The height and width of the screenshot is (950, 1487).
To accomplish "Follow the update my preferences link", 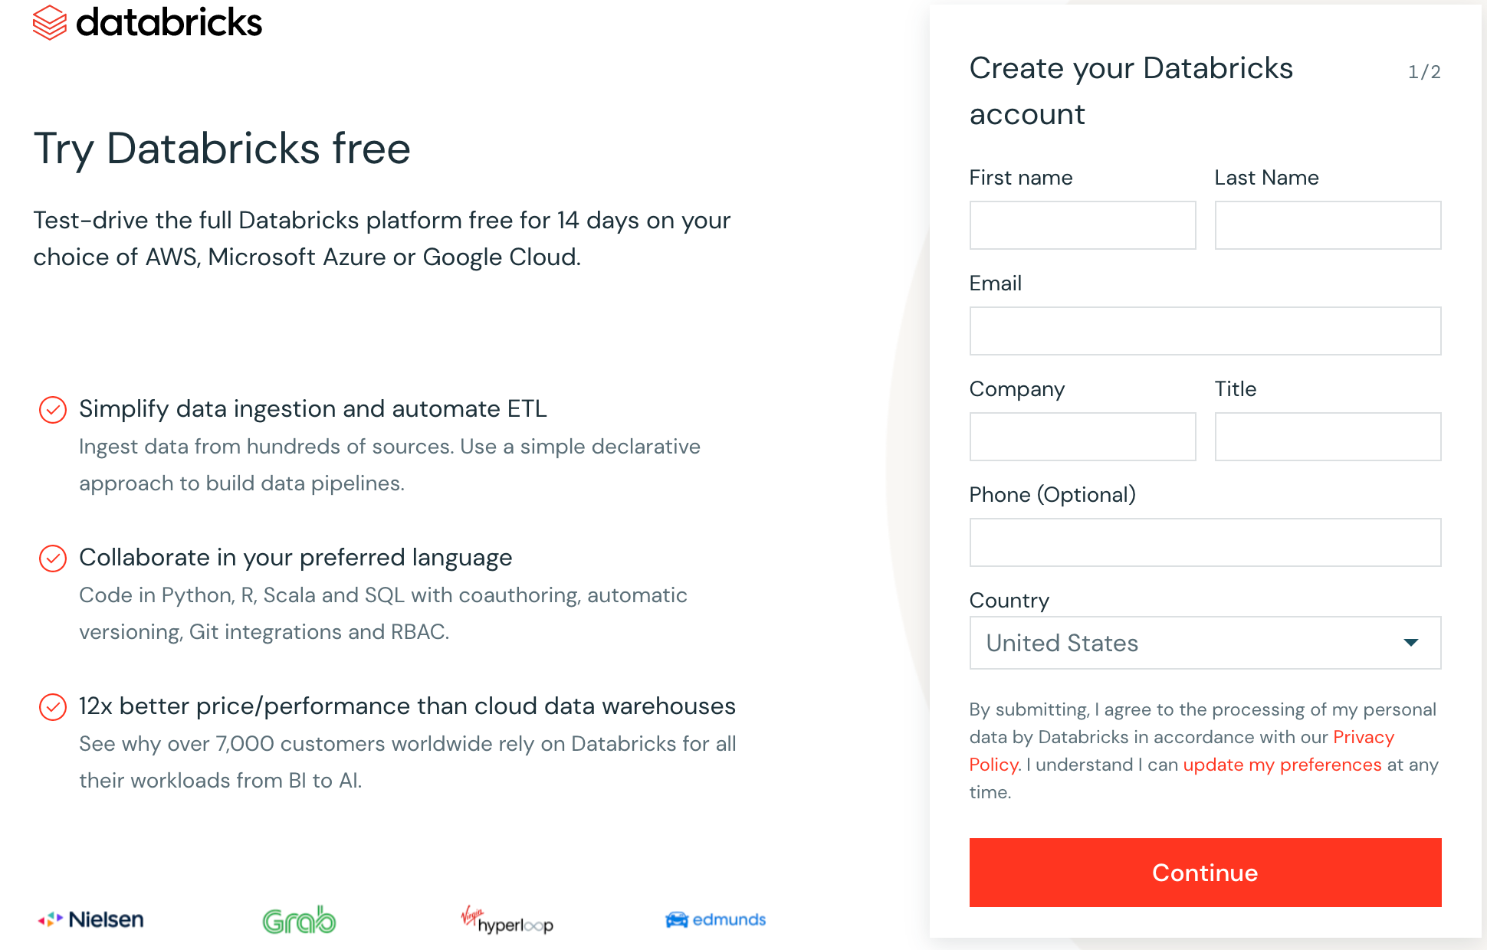I will pyautogui.click(x=1282, y=765).
